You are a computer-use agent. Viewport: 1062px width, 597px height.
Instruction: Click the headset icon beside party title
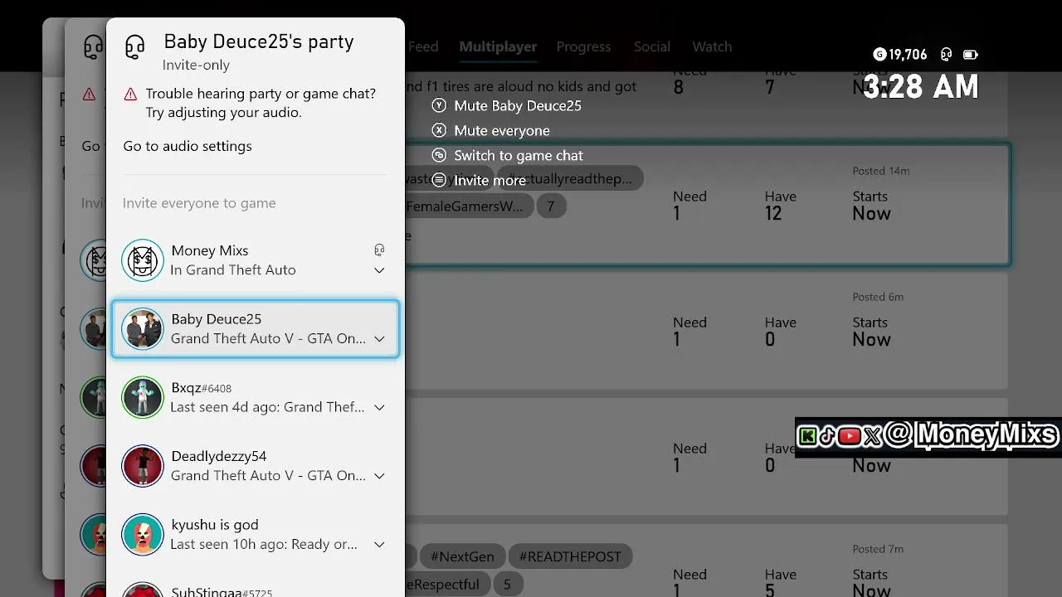pos(134,47)
